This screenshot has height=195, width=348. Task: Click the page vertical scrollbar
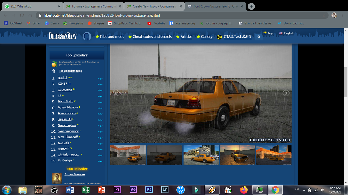point(346,82)
